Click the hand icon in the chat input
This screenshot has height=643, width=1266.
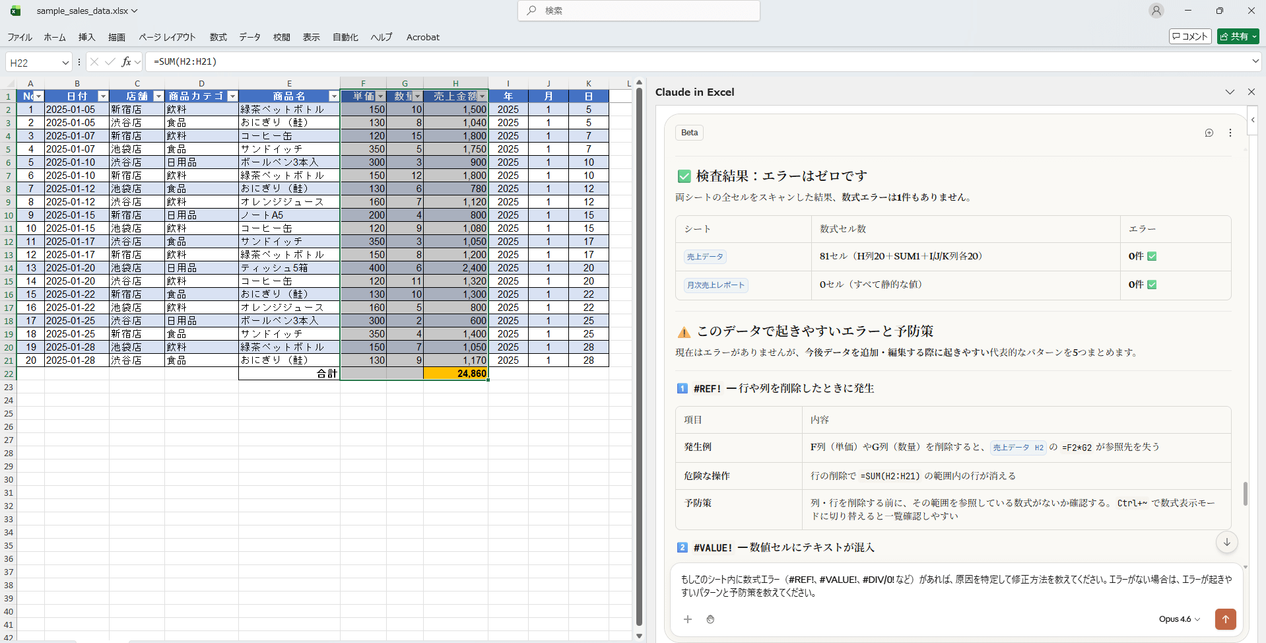tap(710, 619)
